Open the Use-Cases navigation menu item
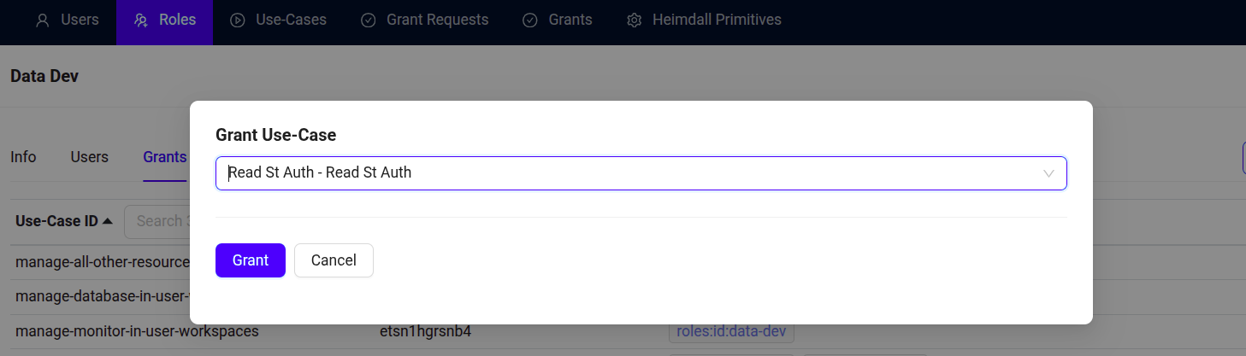This screenshot has height=356, width=1246. pos(279,20)
